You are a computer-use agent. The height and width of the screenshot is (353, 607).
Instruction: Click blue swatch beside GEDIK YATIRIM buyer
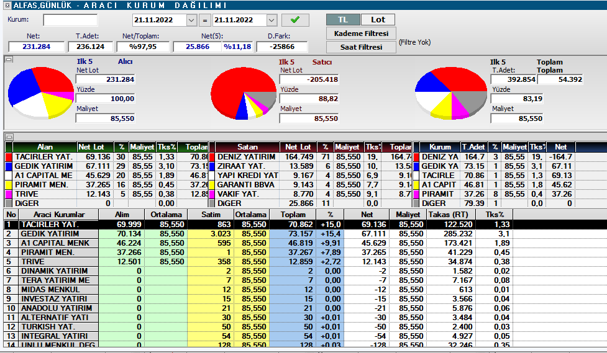tap(9, 166)
